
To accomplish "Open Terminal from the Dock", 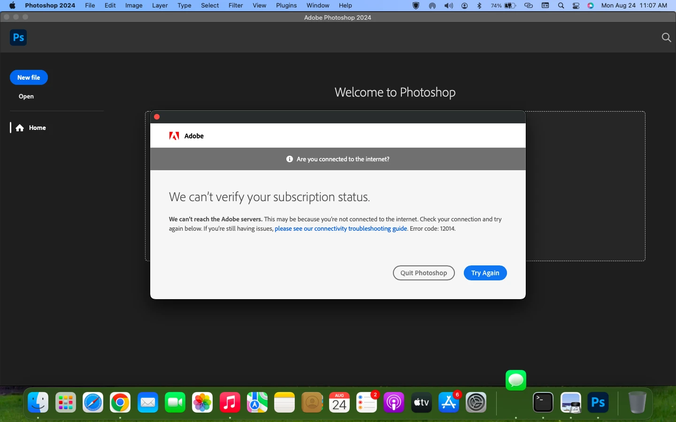I will point(543,402).
